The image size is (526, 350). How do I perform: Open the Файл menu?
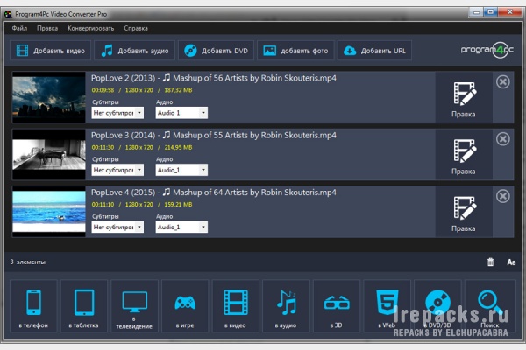point(19,28)
